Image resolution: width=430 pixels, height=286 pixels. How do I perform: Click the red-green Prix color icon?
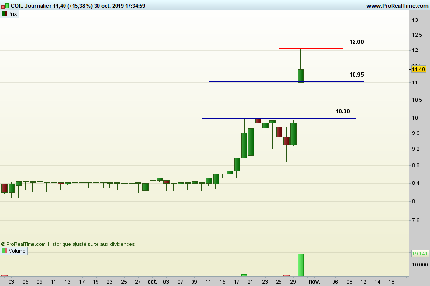point(4,14)
